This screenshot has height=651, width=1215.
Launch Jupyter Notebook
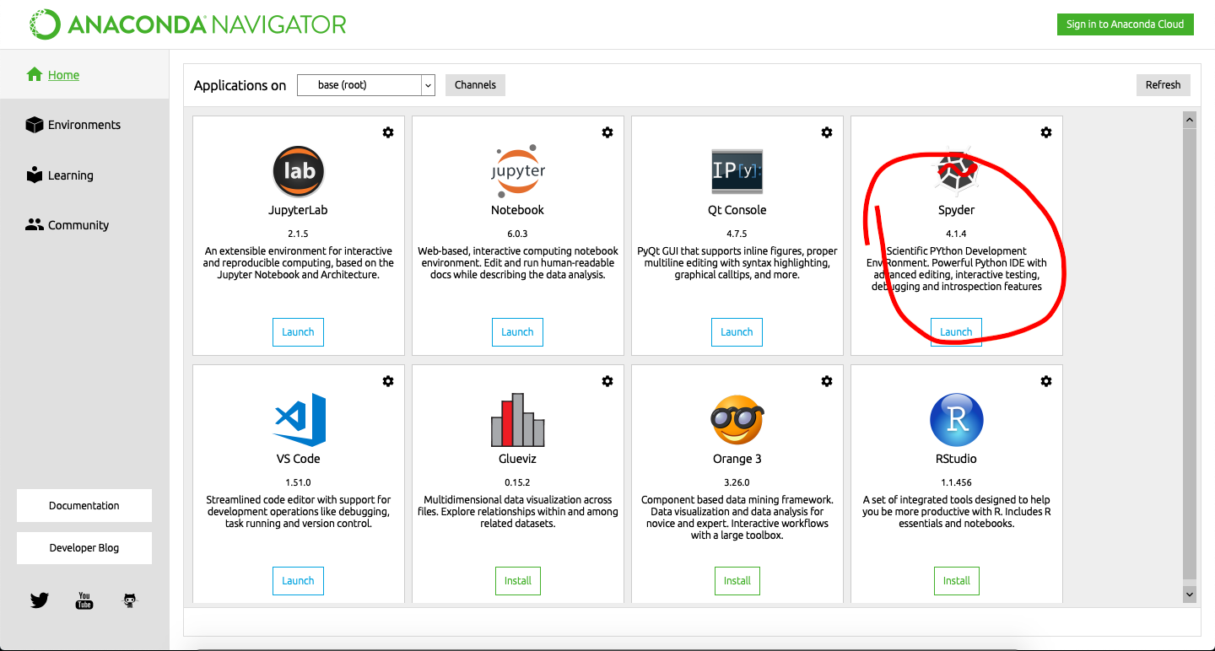[x=517, y=332]
